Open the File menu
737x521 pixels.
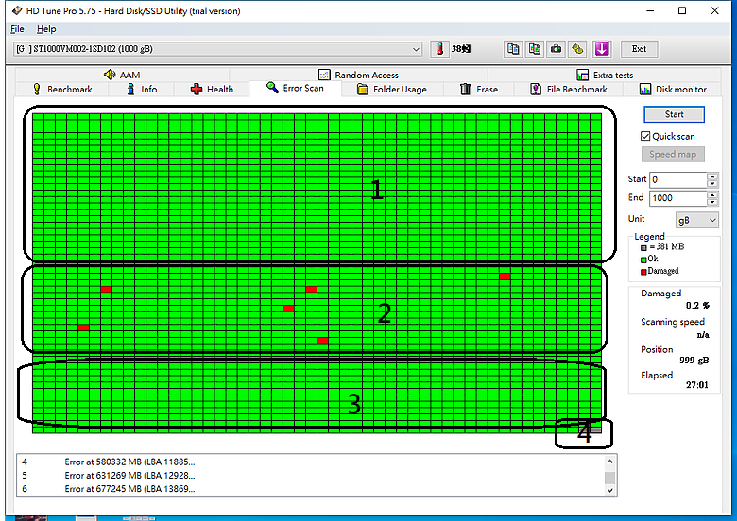(17, 29)
